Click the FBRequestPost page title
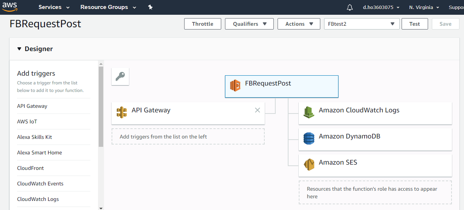The width and height of the screenshot is (464, 210). tap(45, 24)
